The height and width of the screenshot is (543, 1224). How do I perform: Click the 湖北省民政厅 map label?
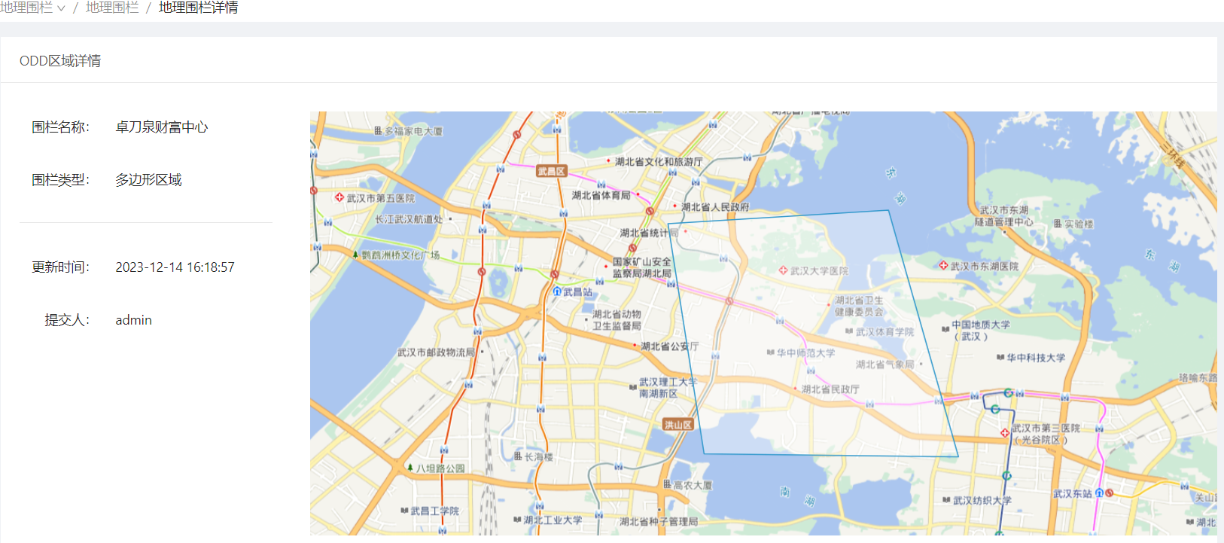[830, 389]
